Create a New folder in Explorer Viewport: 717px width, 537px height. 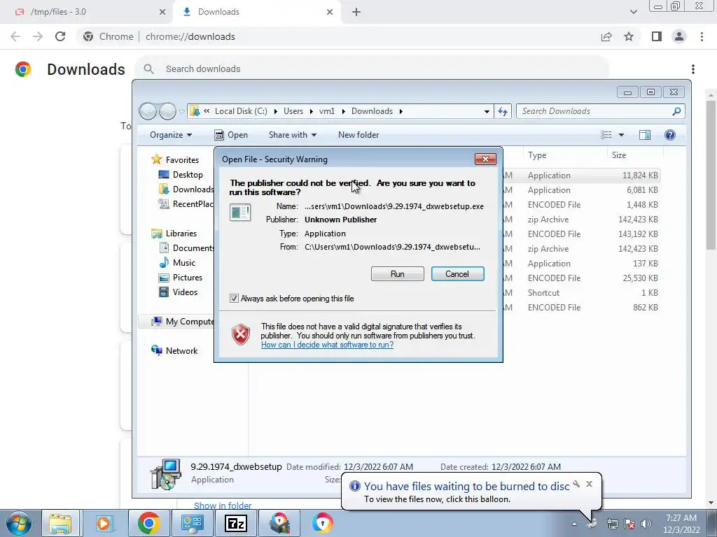tap(358, 135)
